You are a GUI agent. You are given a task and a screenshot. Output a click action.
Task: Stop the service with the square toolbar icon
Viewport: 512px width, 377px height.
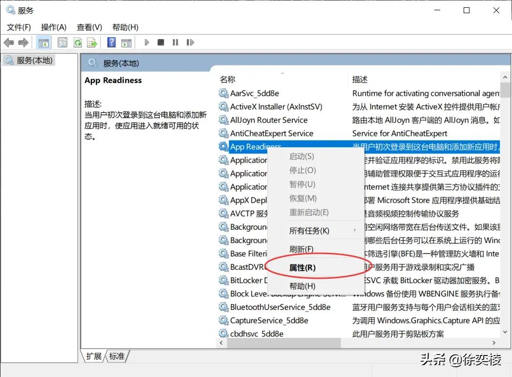pos(160,42)
